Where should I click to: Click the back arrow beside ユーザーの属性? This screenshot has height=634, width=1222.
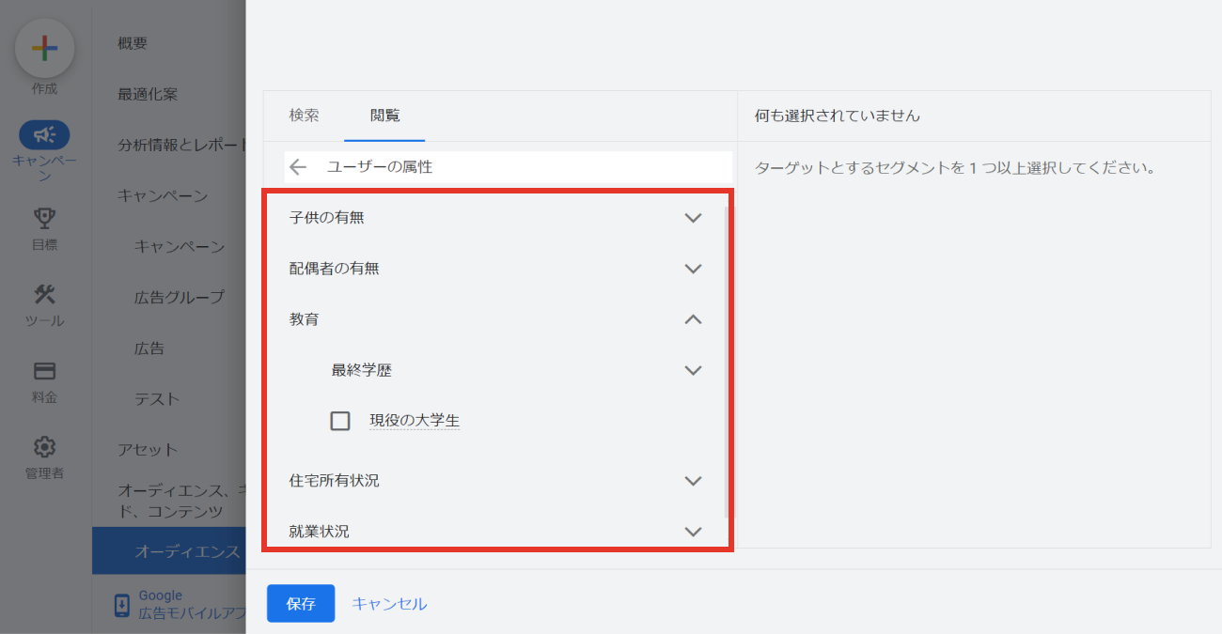(298, 167)
